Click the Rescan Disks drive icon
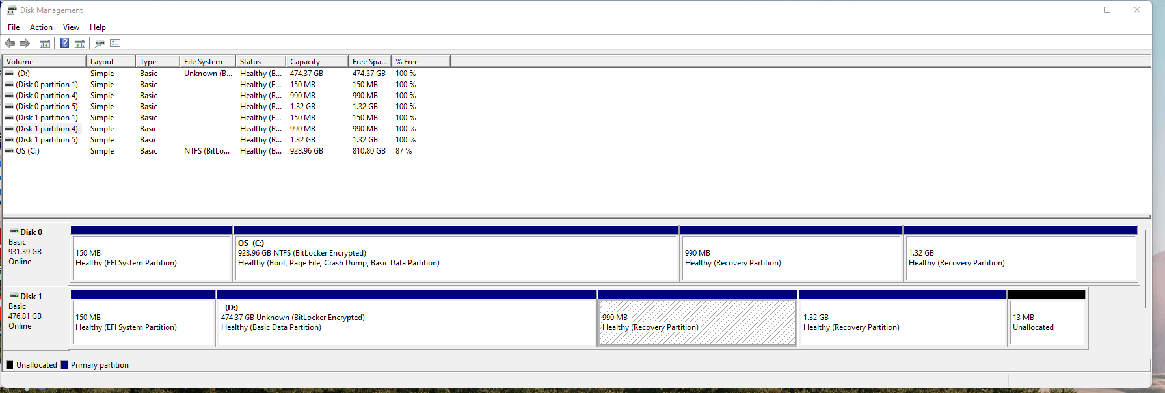Screen dimensions: 1165x393 click(x=100, y=44)
